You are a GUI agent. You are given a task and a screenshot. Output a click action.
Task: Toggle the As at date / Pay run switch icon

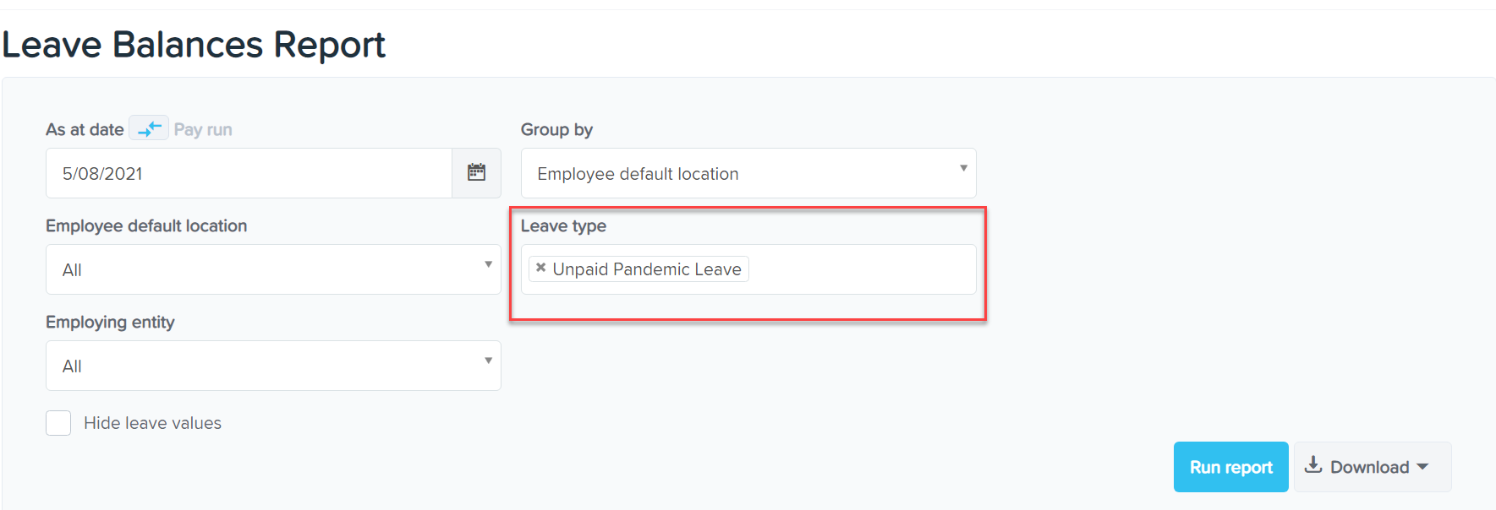point(149,129)
